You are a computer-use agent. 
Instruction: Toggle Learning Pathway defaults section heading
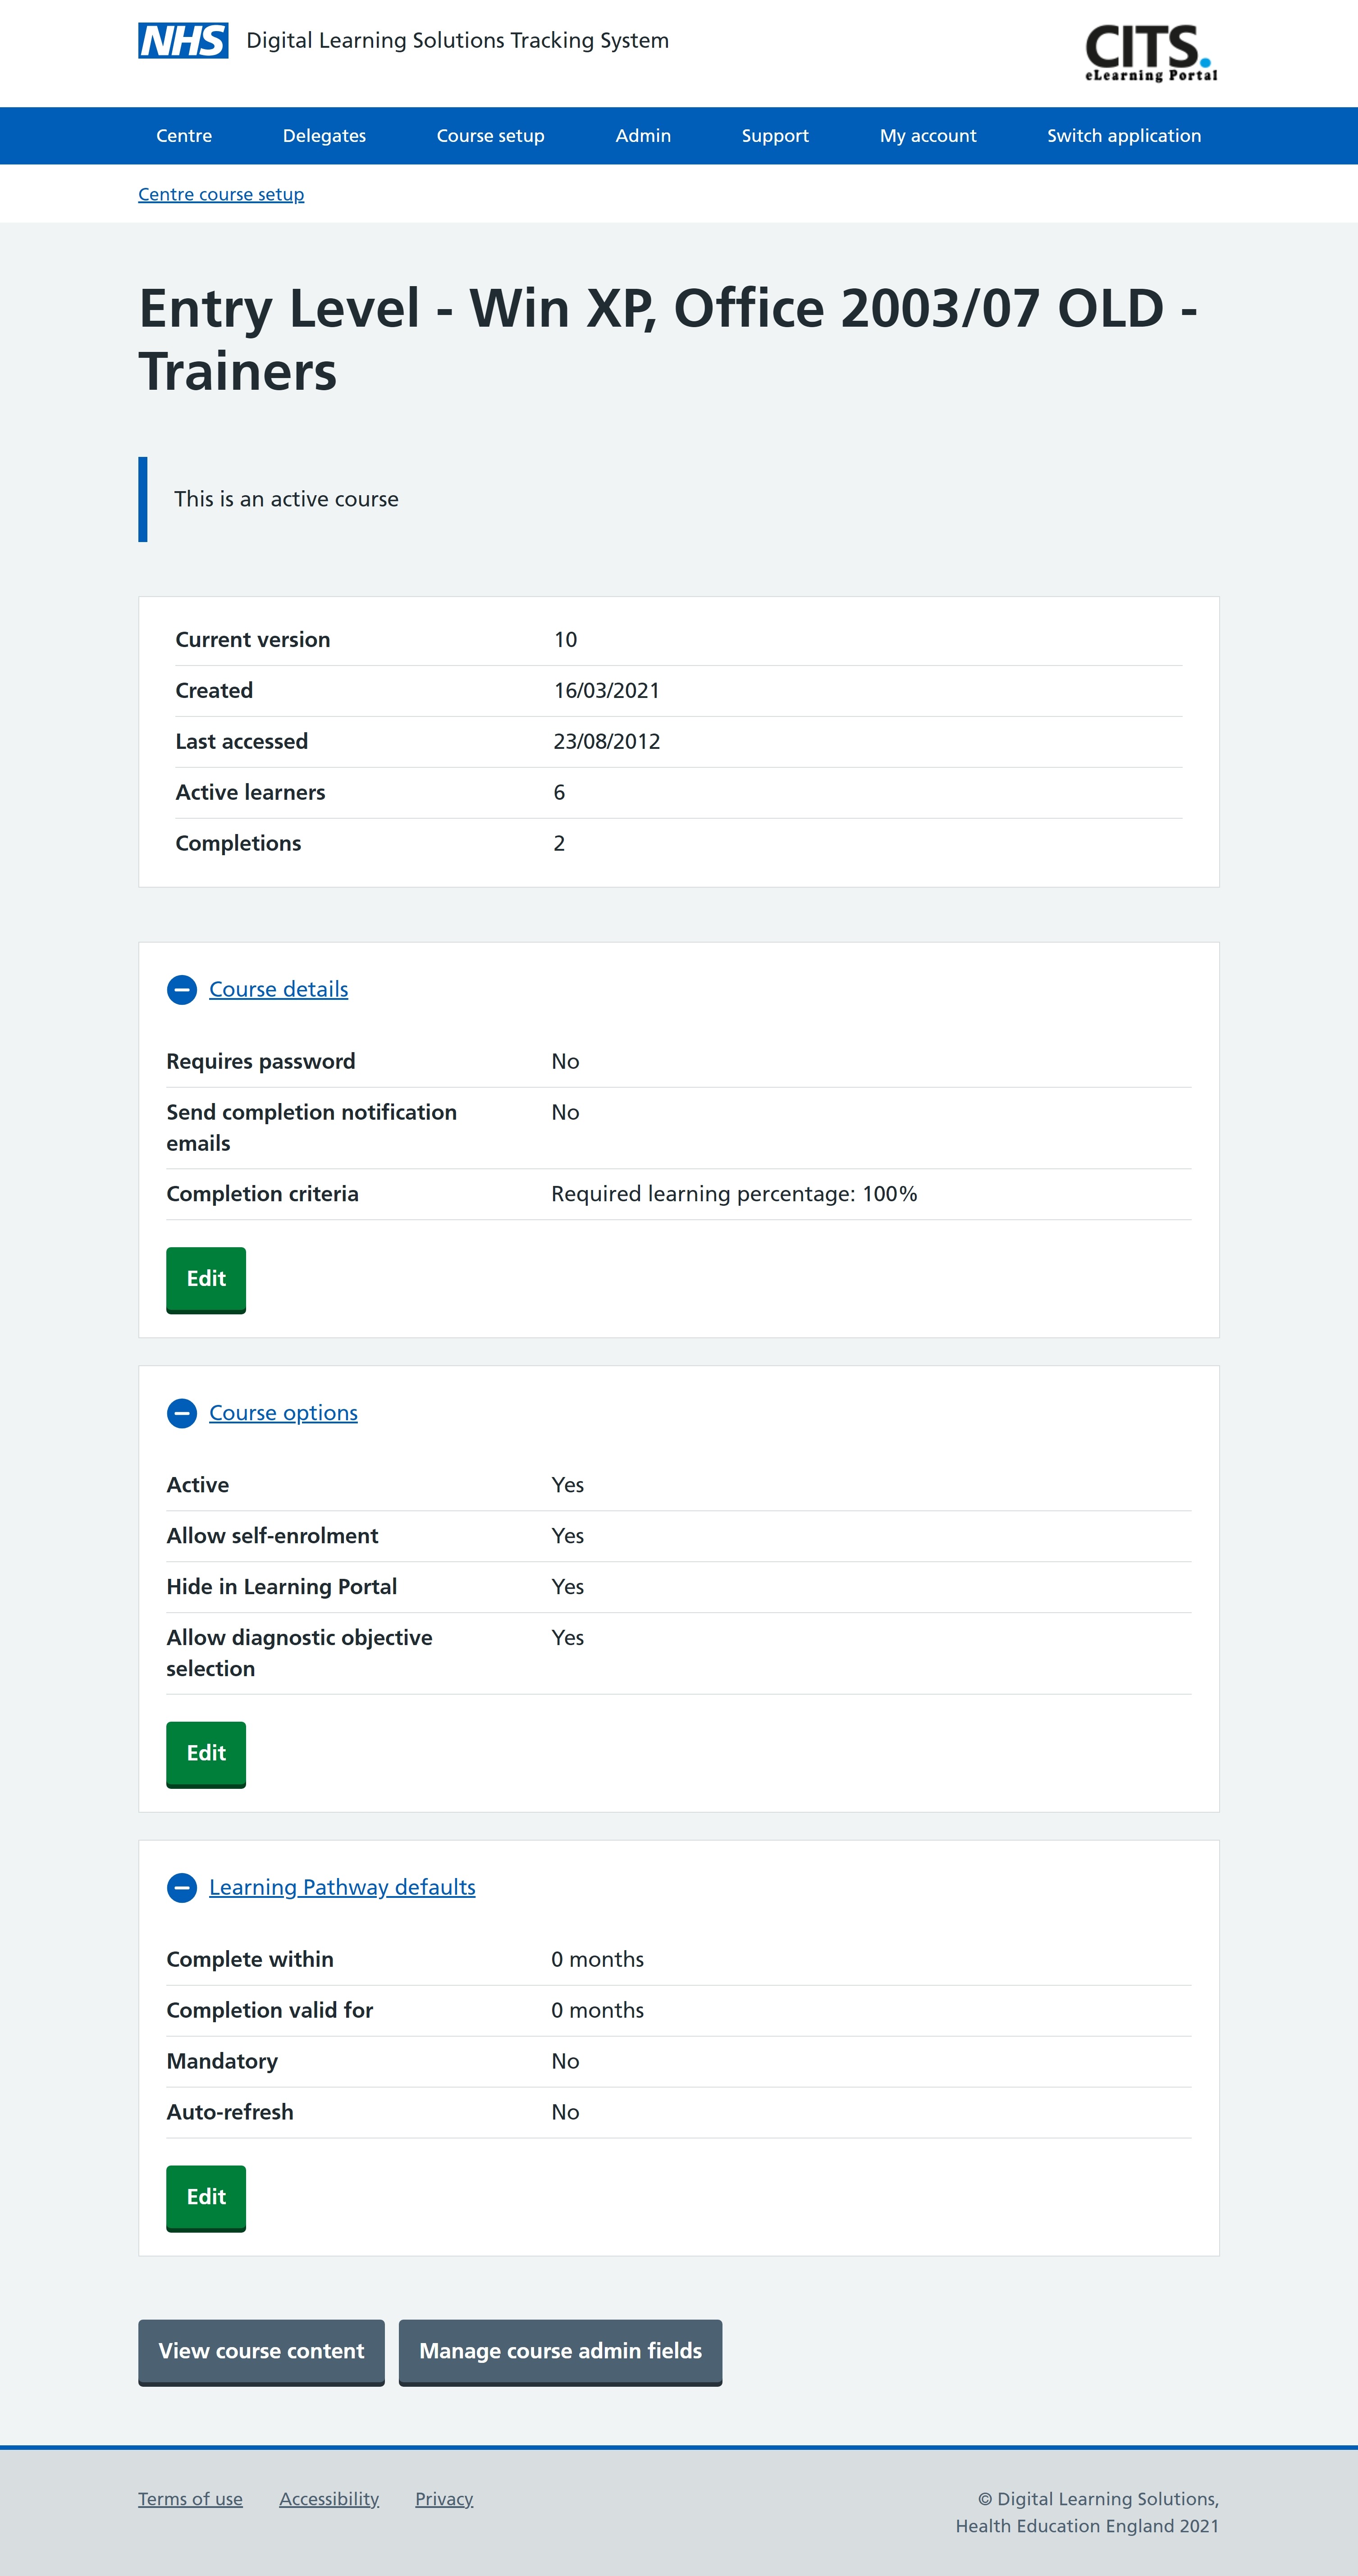point(342,1887)
